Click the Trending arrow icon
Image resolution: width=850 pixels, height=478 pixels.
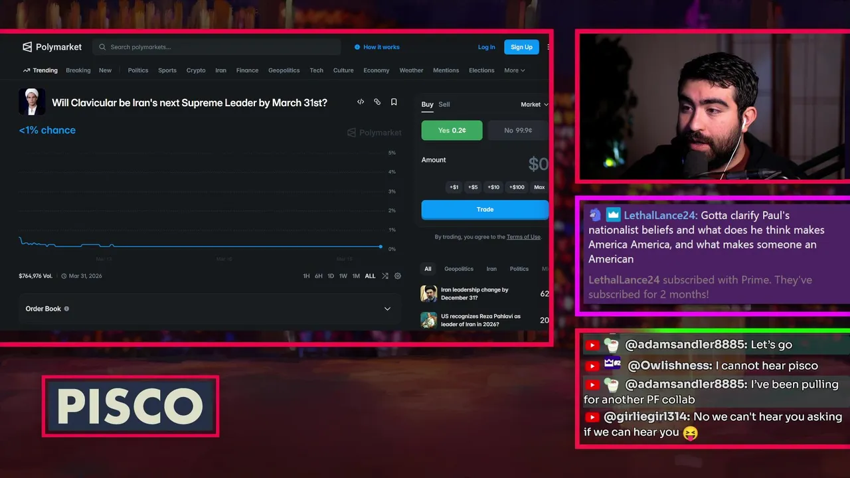(x=27, y=70)
